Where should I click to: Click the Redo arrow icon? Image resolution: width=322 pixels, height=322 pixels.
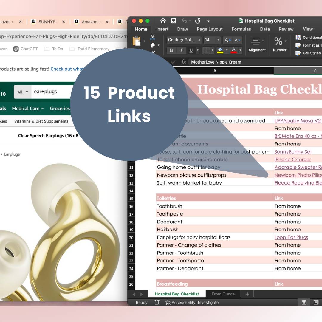click(197, 21)
